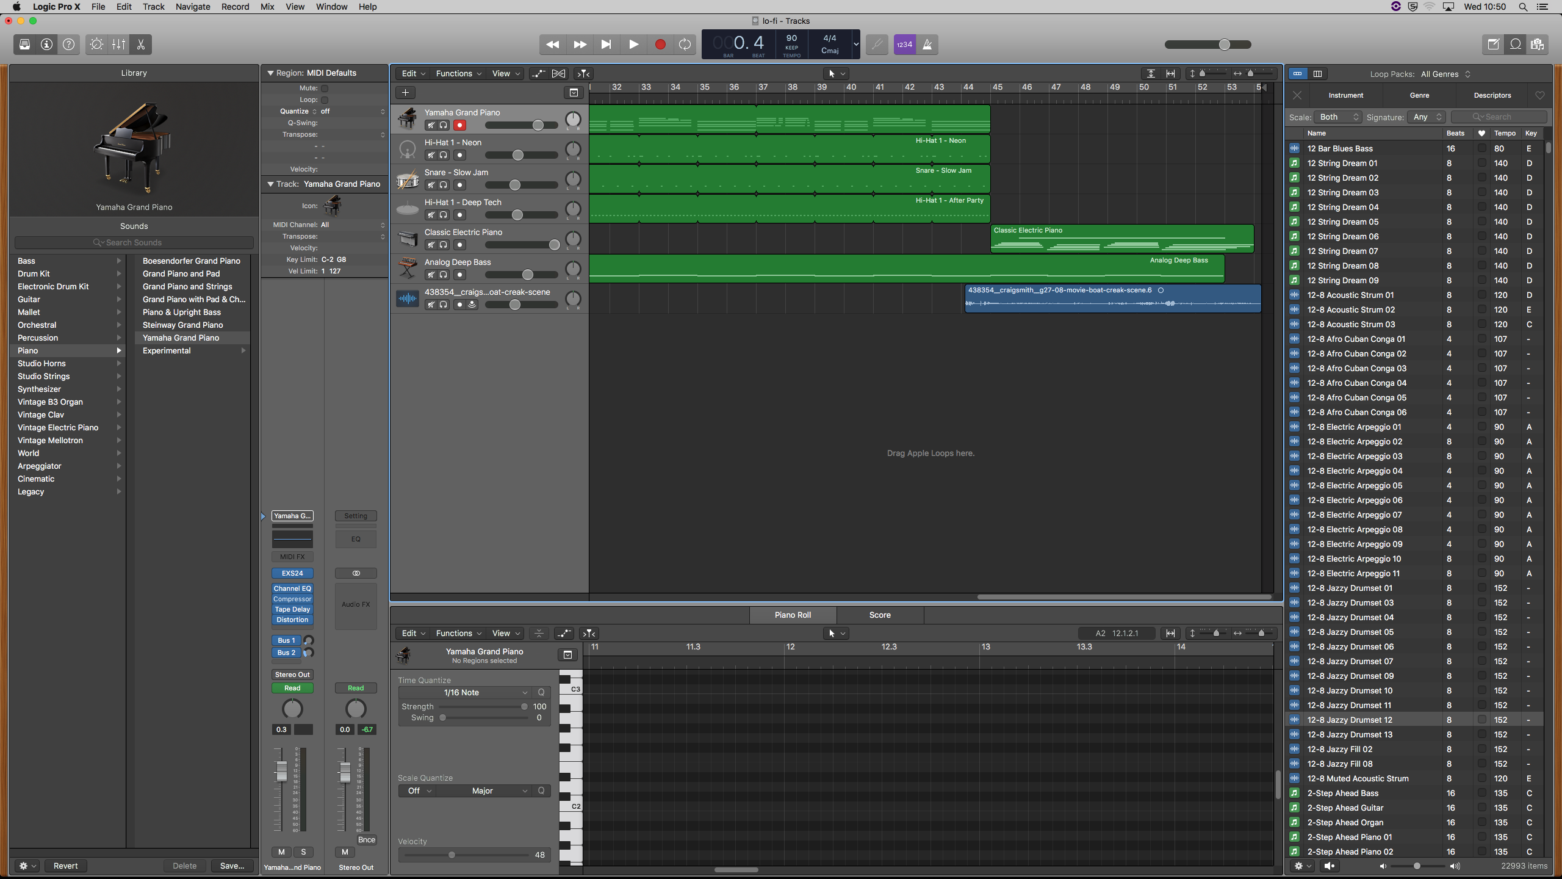Open Smart Controls dial icon

[x=96, y=45]
